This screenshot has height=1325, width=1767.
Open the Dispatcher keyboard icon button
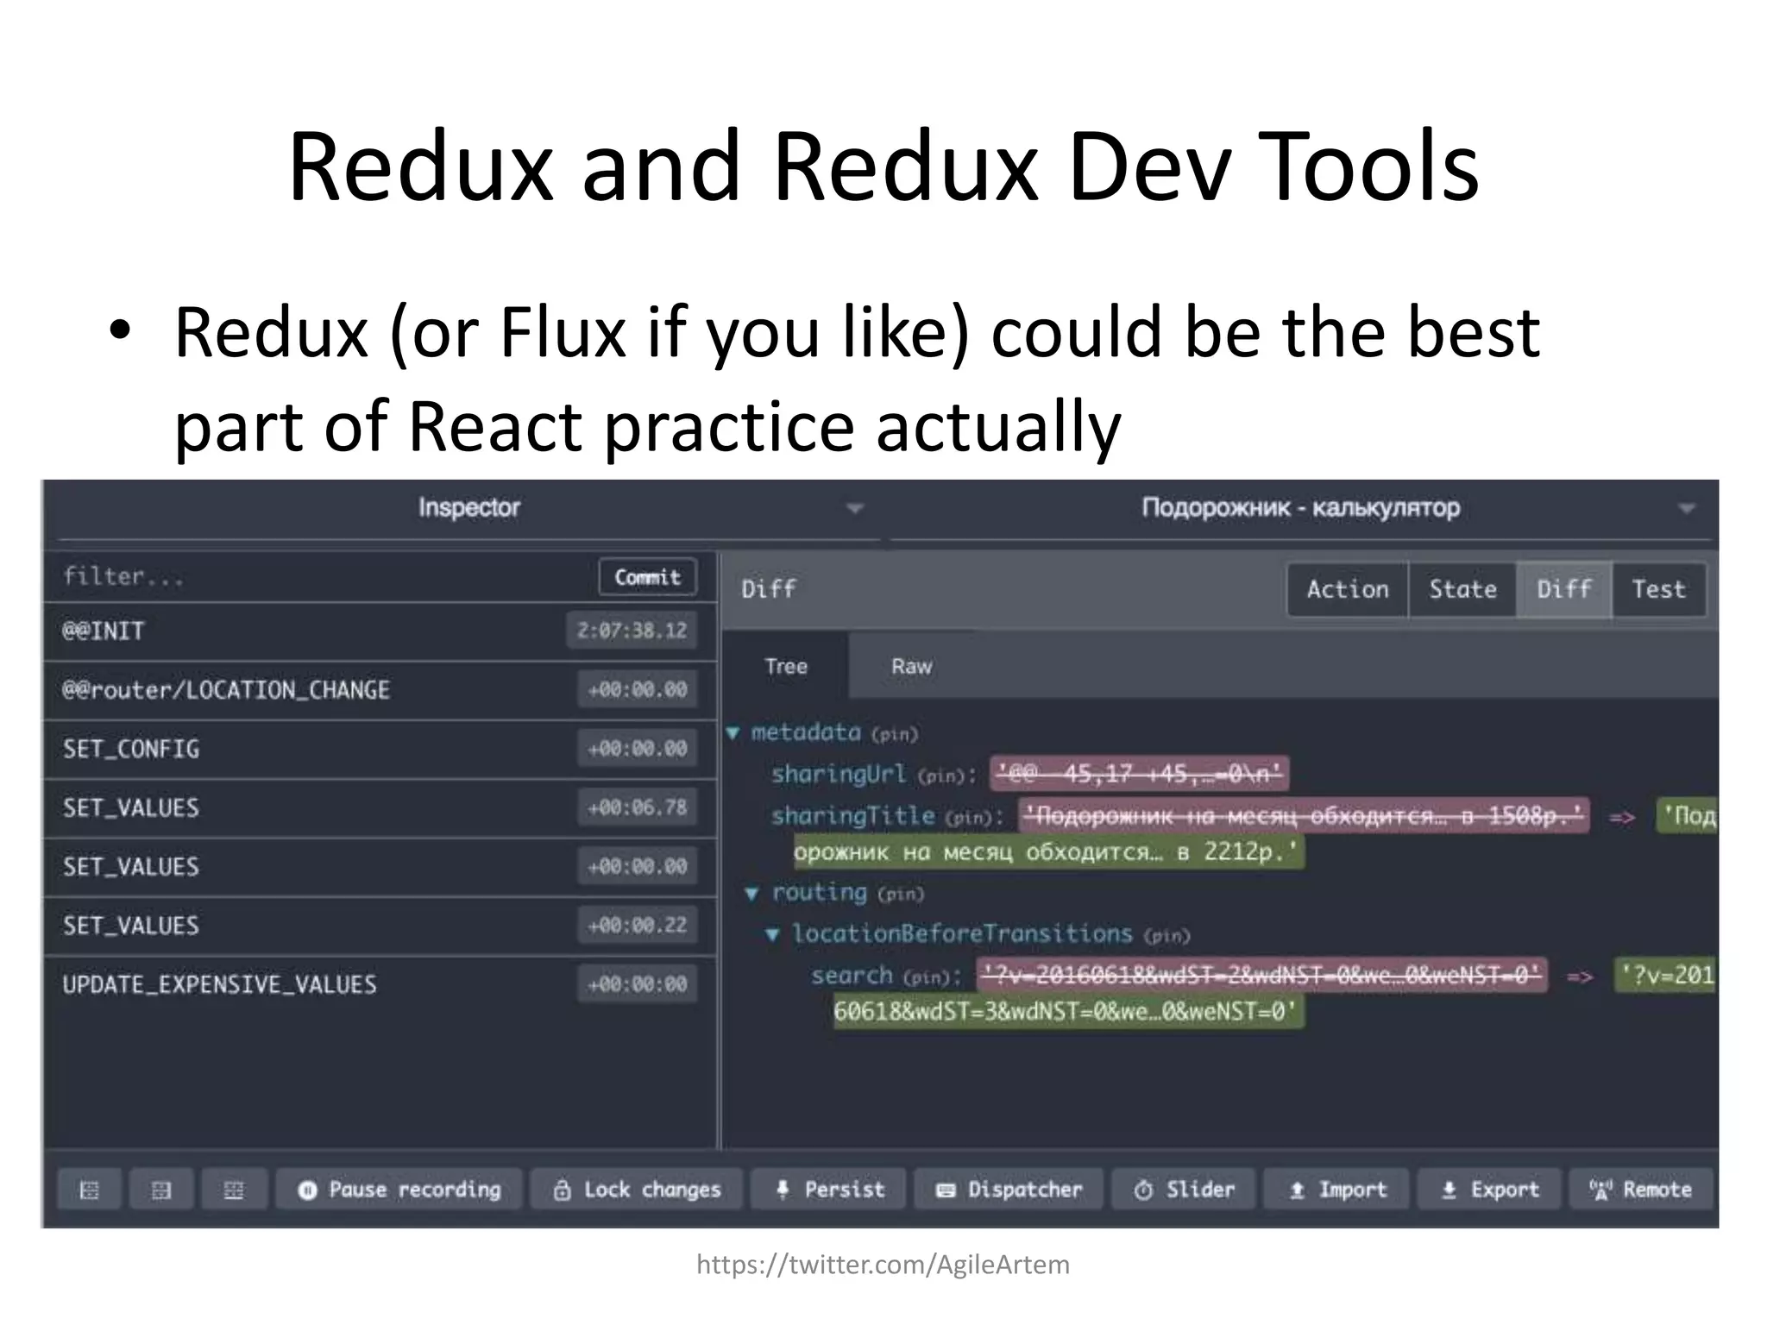[x=1009, y=1190]
